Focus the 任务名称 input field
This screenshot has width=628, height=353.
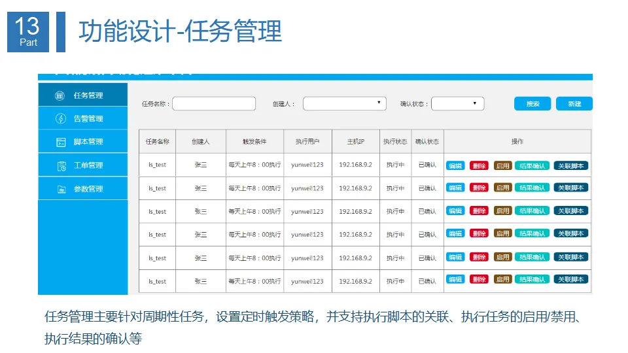coord(214,104)
